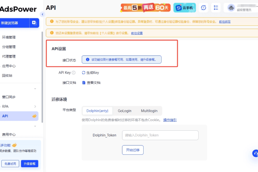This screenshot has width=258, height=172.
Task: Select the API sidebar item
Action: tap(19, 116)
